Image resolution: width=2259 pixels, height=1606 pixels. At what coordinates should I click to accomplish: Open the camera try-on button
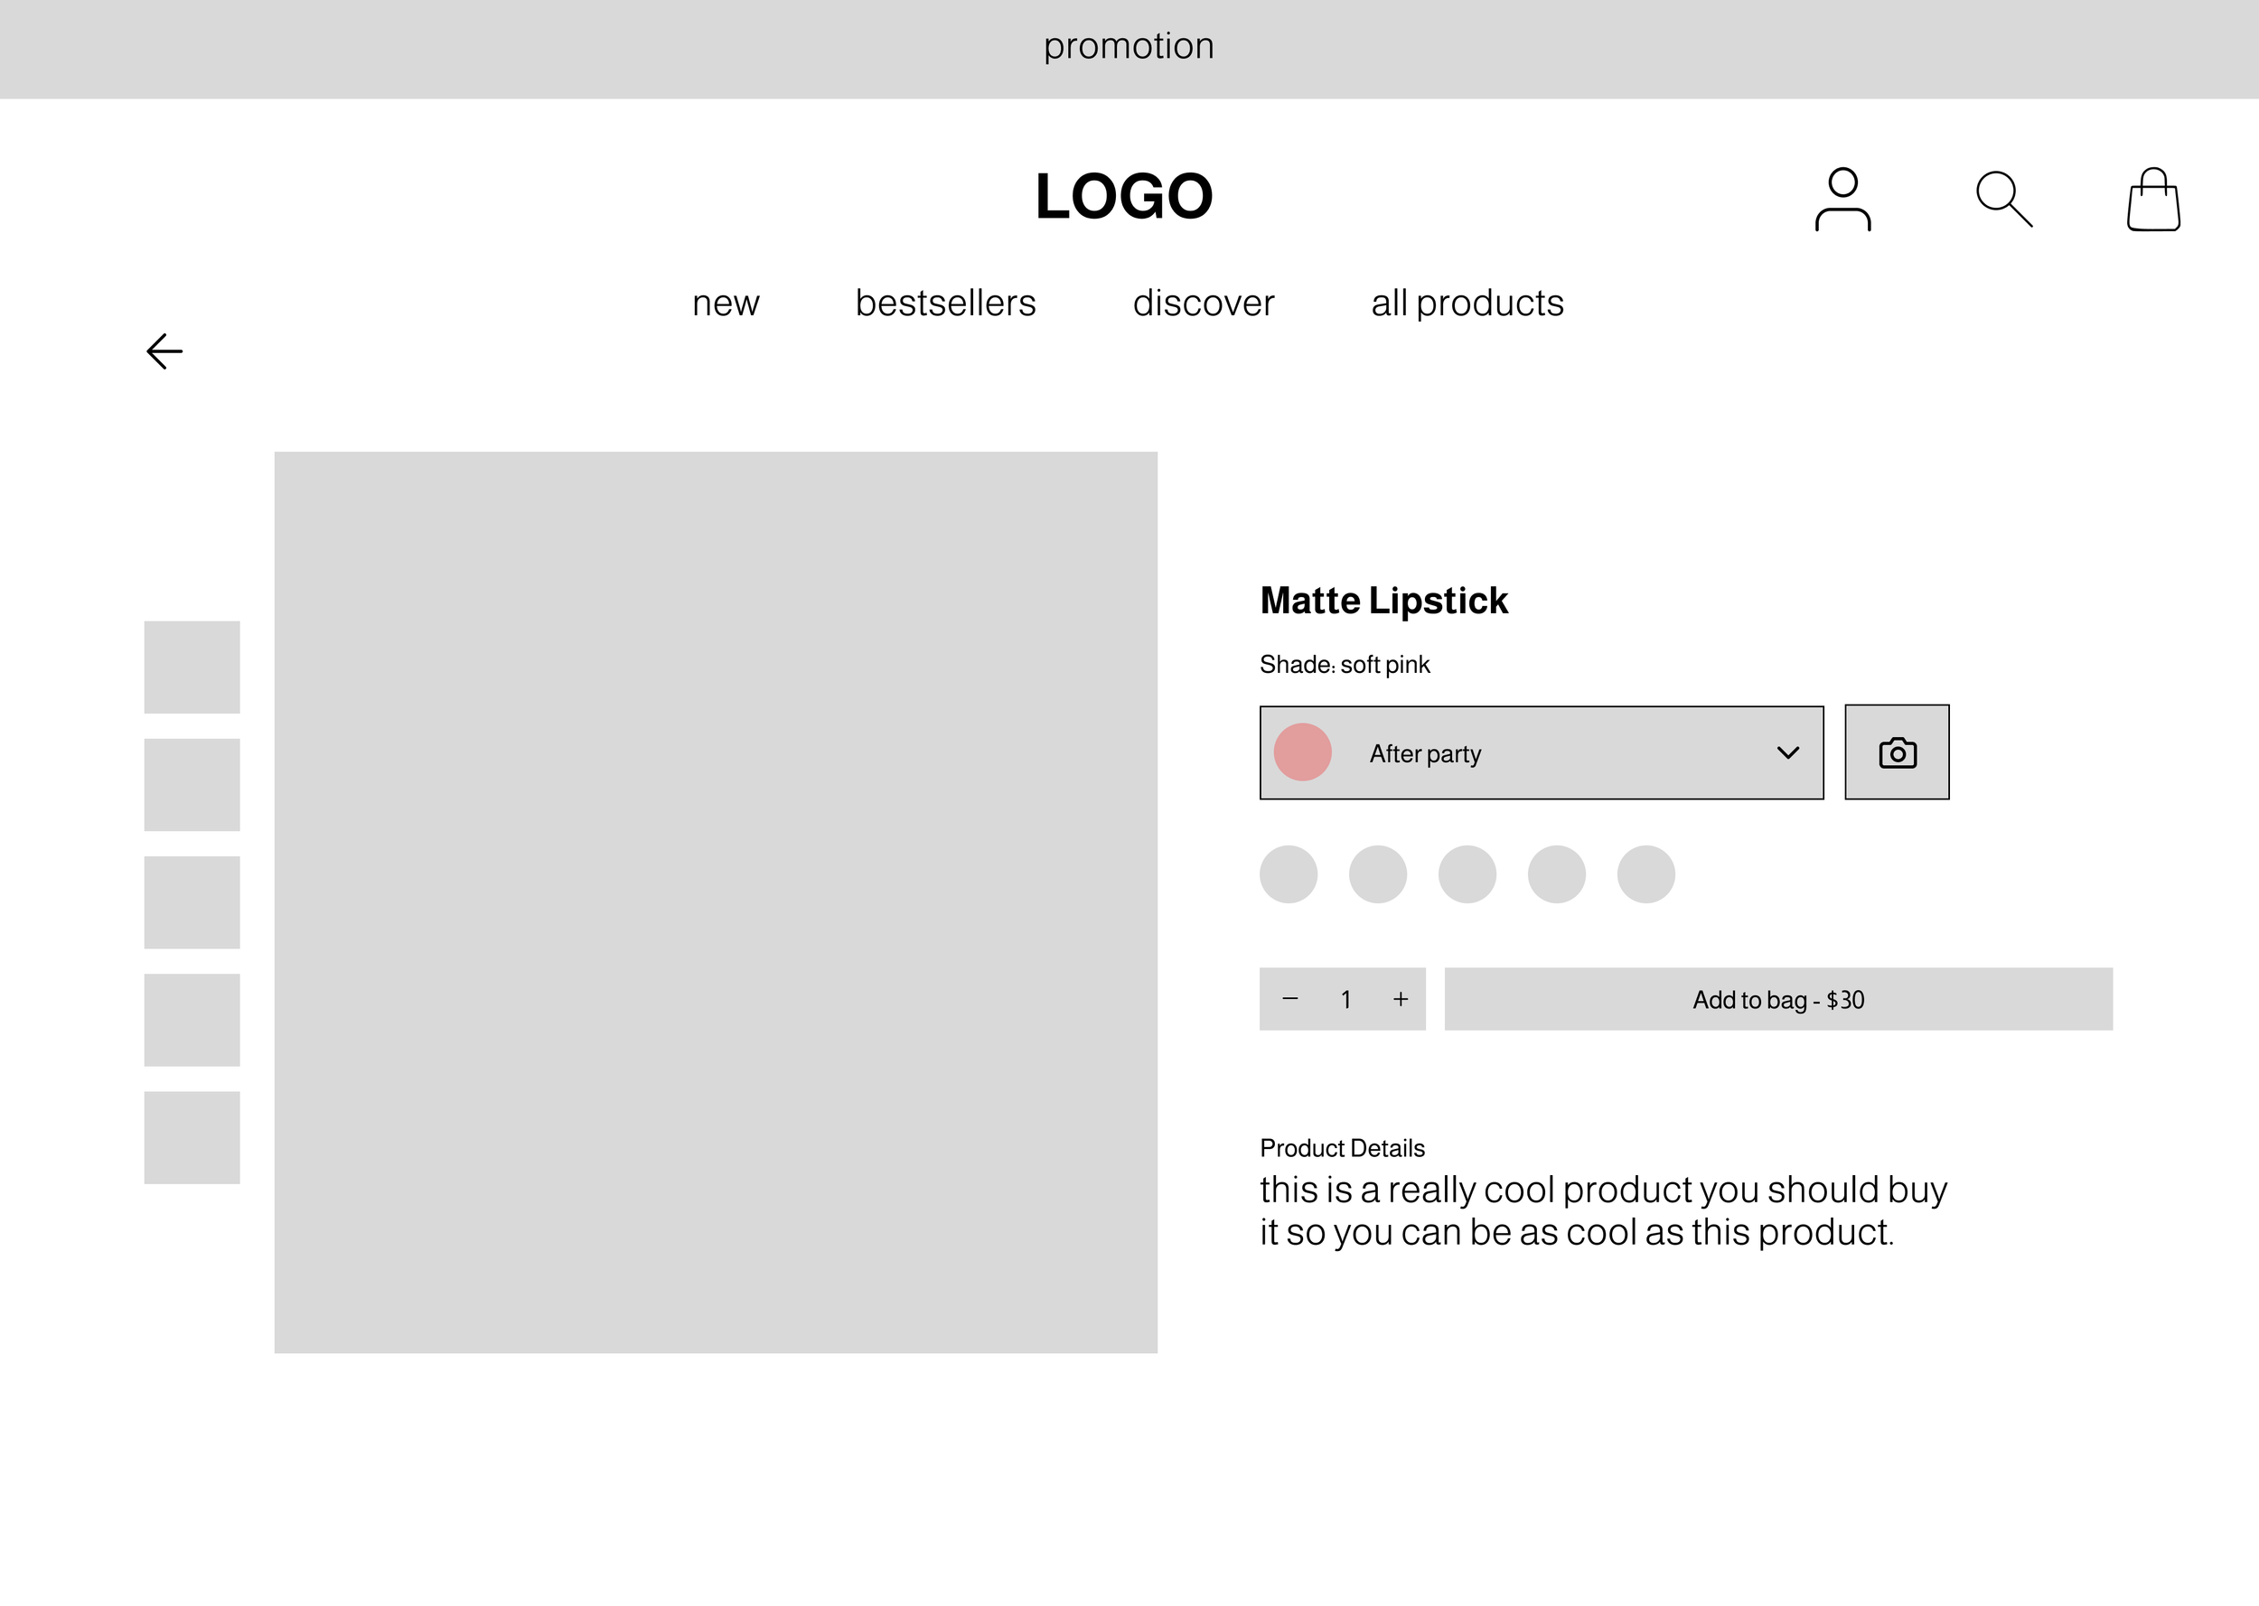click(x=1896, y=752)
